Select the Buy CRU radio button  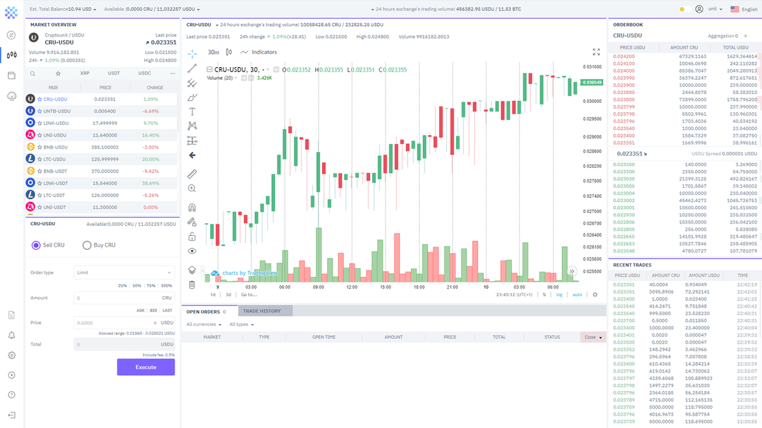(86, 245)
